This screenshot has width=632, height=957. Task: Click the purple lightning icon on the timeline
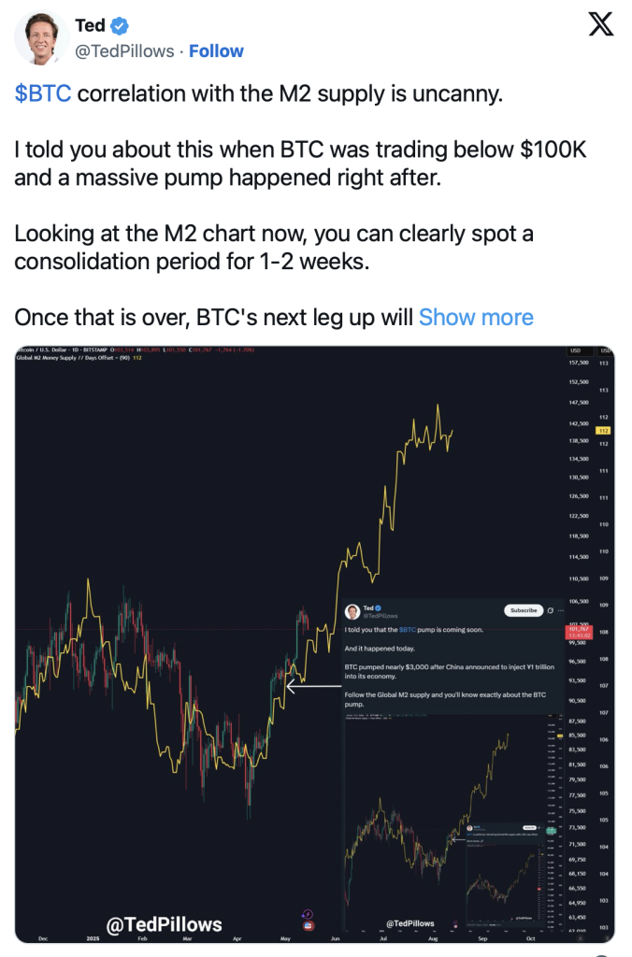tap(308, 914)
